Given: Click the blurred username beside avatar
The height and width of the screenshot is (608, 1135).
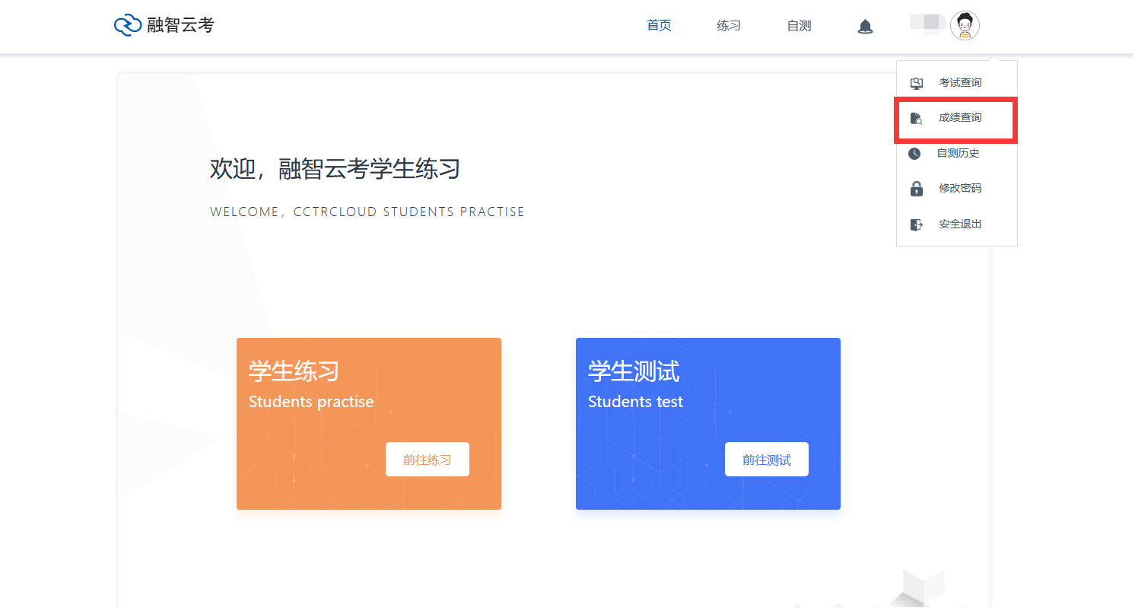Looking at the screenshot, I should pyautogui.click(x=927, y=23).
